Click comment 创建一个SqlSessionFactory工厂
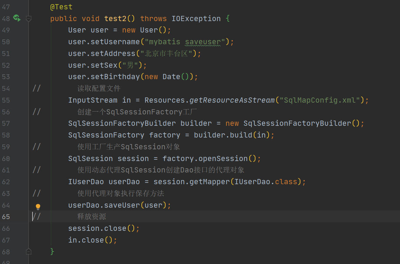Image resolution: width=400 pixels, height=264 pixels. tap(137, 112)
